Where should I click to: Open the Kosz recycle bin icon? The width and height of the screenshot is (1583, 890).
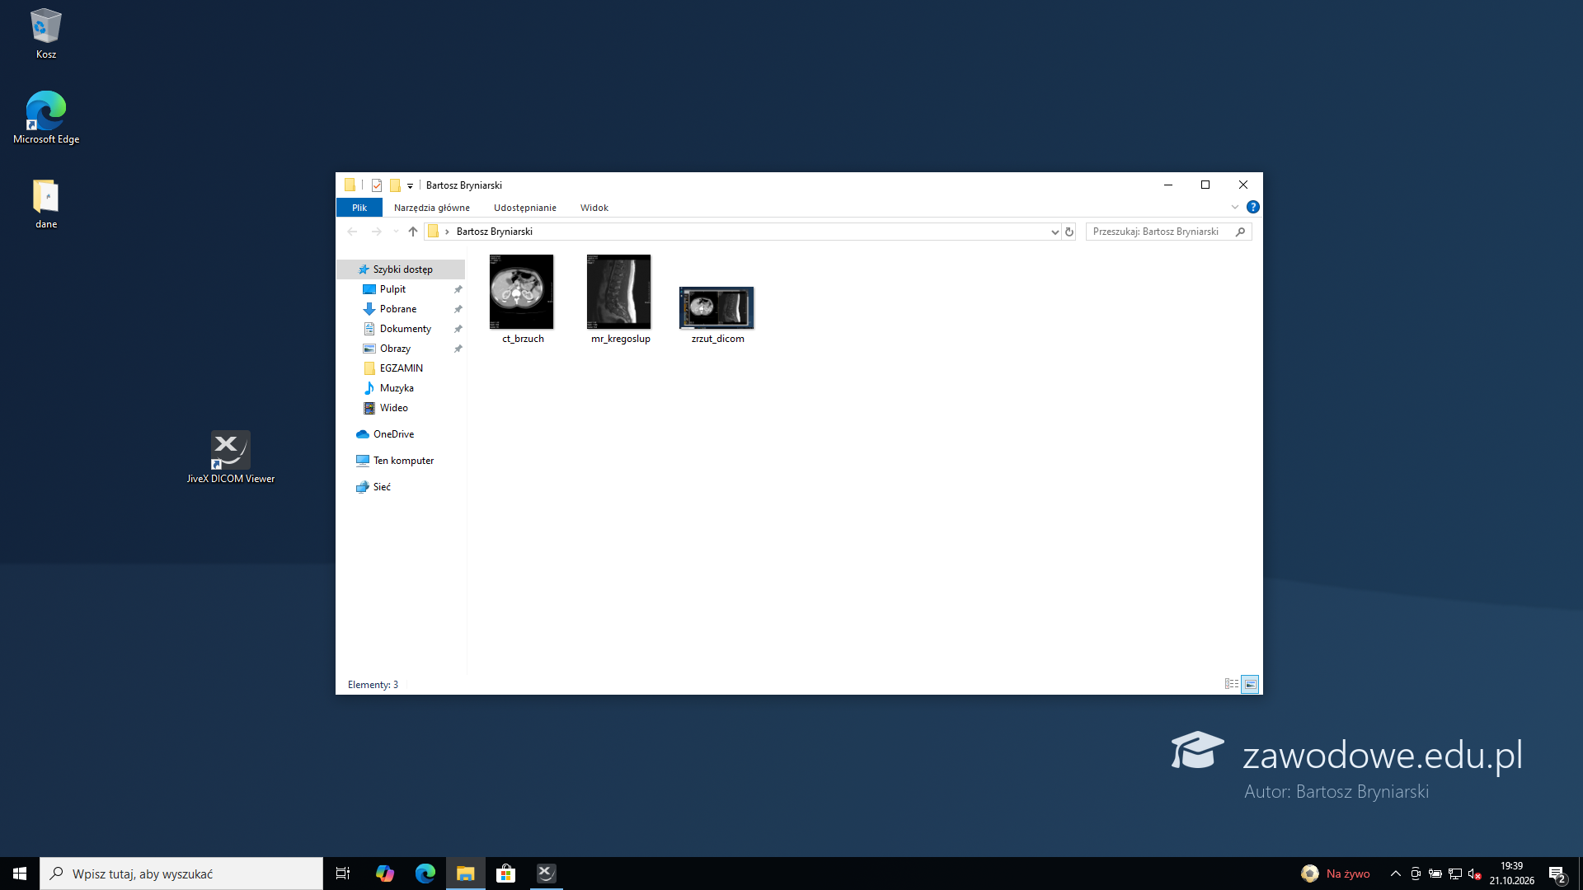[46, 34]
